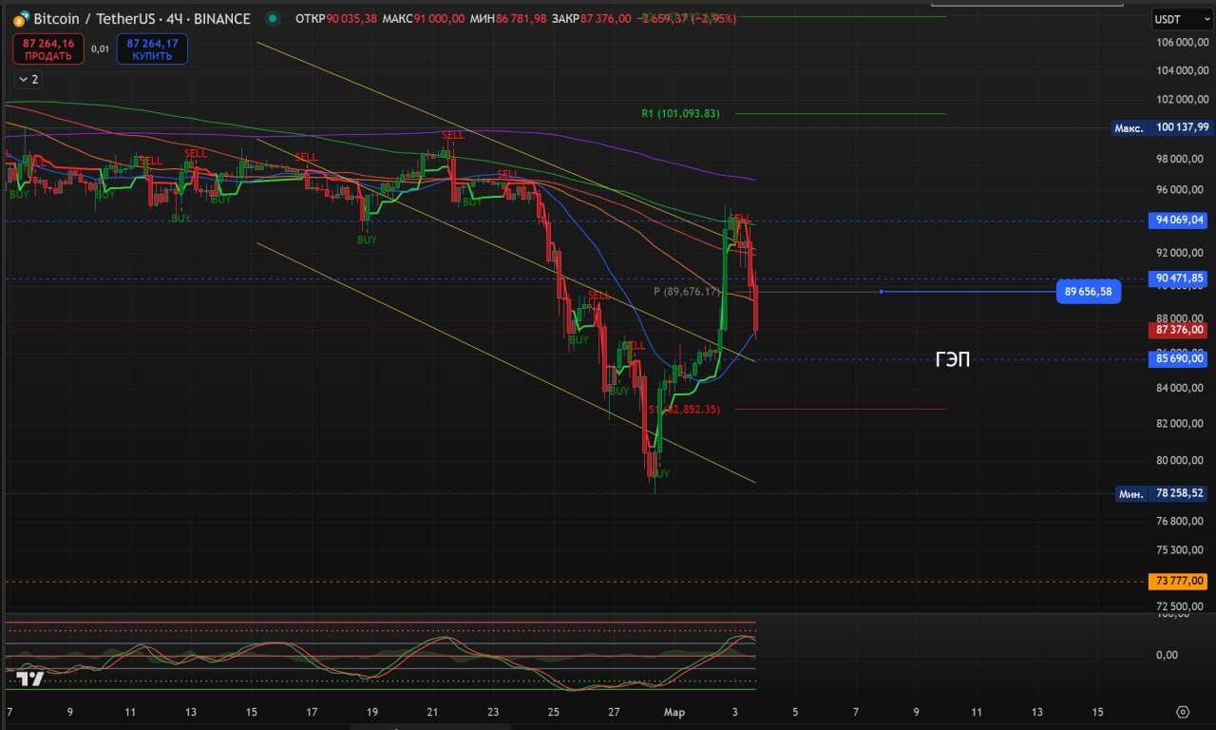Image resolution: width=1216 pixels, height=730 pixels.
Task: Click the МАКС 91 000,00 high value
Action: click(x=425, y=19)
